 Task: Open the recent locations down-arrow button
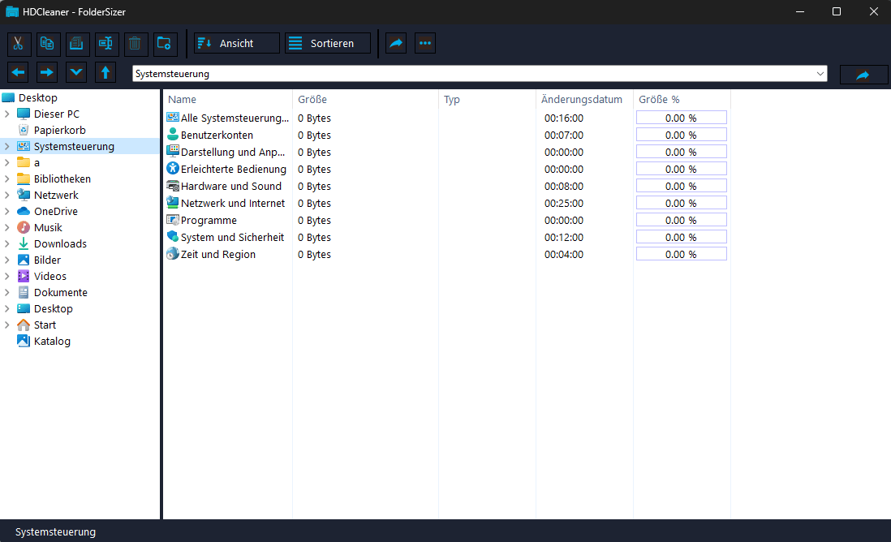point(76,72)
